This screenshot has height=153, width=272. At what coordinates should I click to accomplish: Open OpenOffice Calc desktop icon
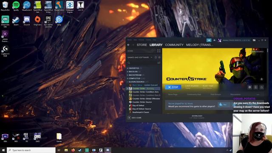37,7
